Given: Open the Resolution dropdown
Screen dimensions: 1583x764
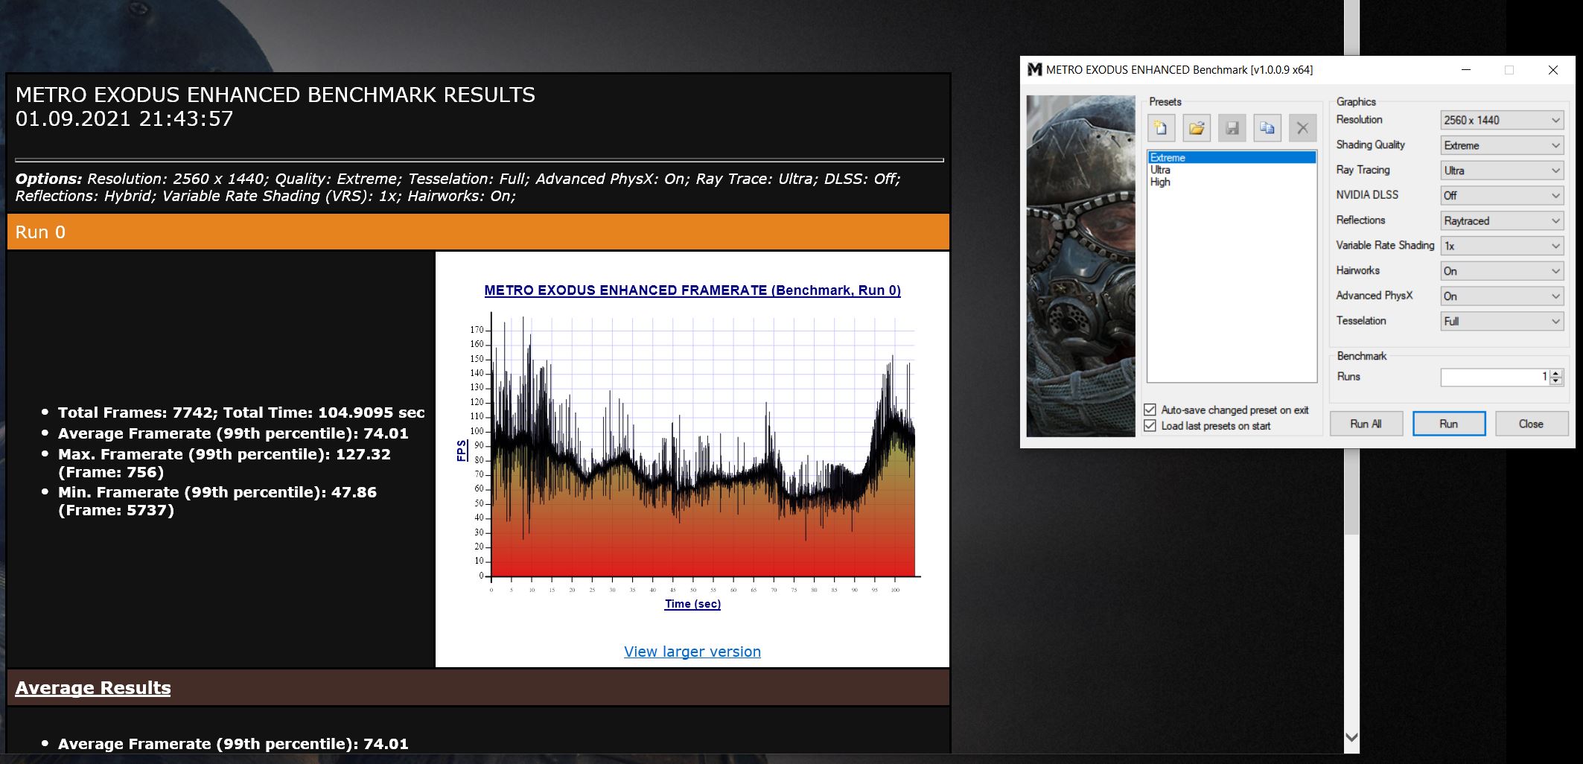Looking at the screenshot, I should point(1502,120).
